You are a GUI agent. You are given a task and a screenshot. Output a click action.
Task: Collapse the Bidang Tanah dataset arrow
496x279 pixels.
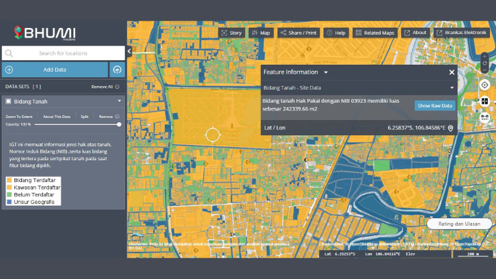point(119,102)
